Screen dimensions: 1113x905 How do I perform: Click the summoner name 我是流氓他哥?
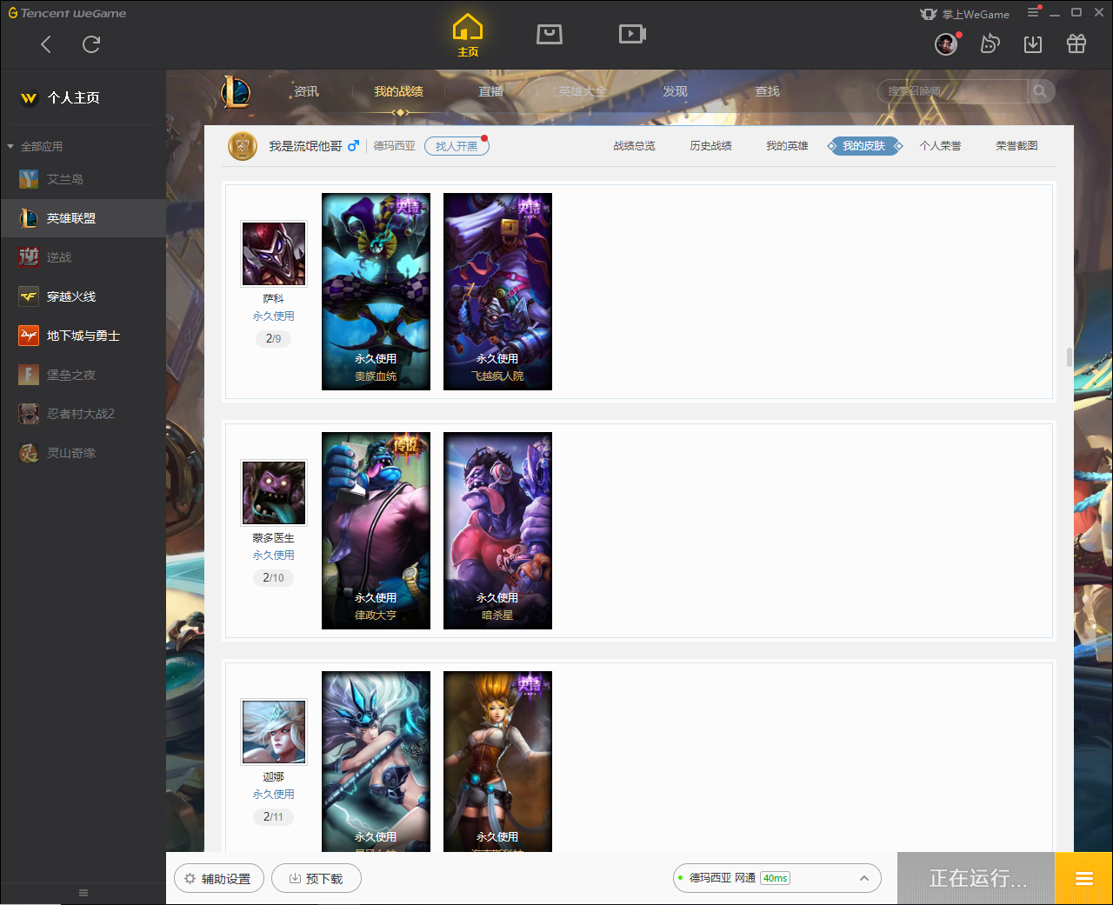(x=305, y=146)
